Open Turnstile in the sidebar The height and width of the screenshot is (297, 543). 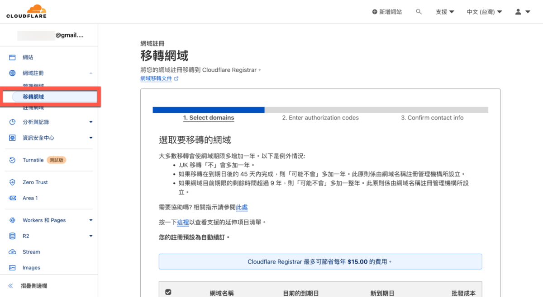point(33,160)
